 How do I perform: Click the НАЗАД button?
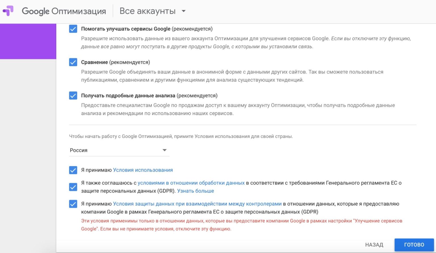pyautogui.click(x=374, y=245)
